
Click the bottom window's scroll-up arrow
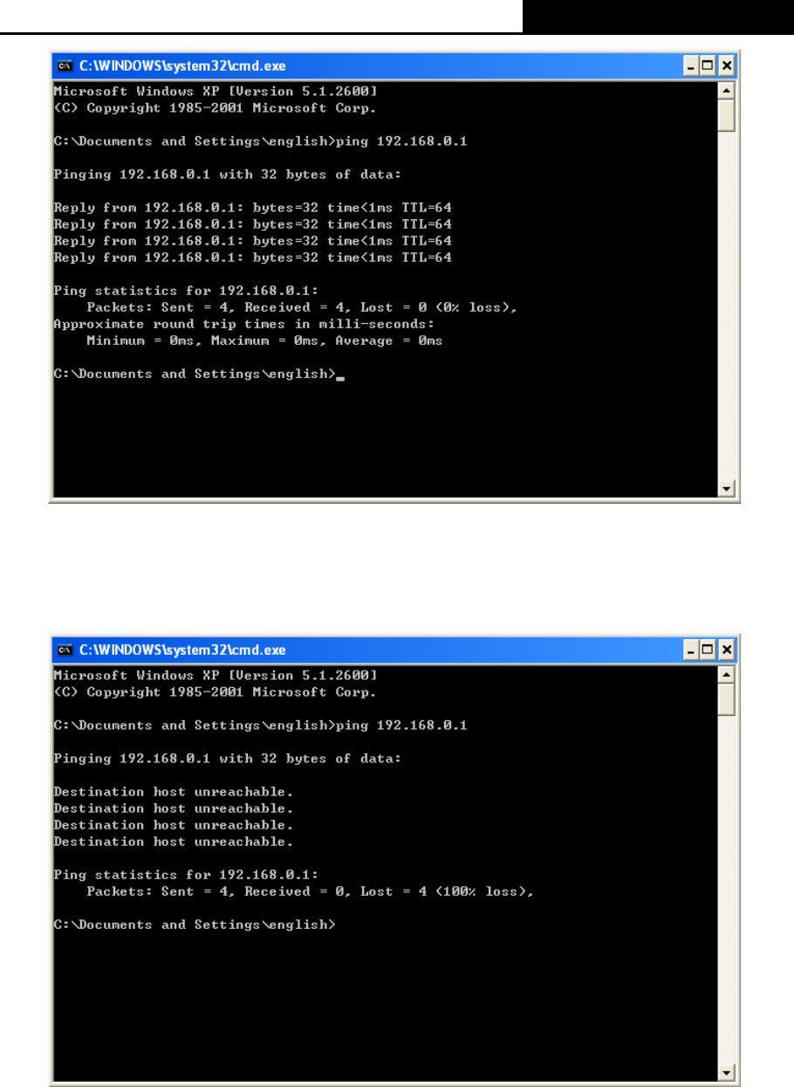pyautogui.click(x=727, y=675)
